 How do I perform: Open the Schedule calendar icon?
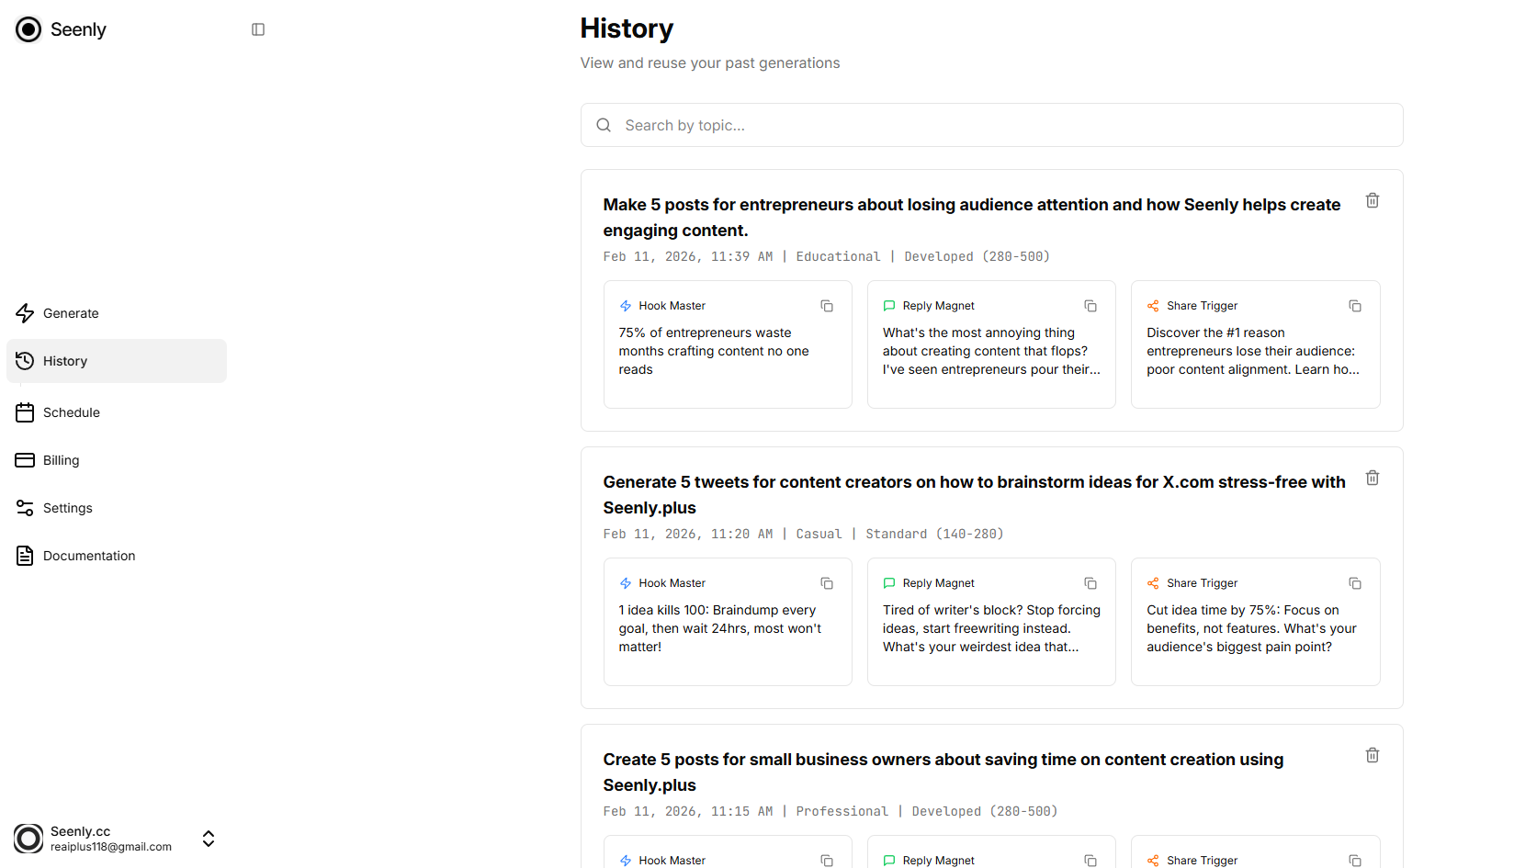(x=25, y=412)
